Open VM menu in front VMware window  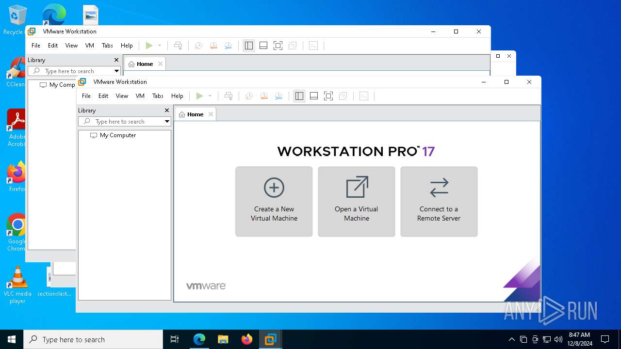pyautogui.click(x=140, y=96)
